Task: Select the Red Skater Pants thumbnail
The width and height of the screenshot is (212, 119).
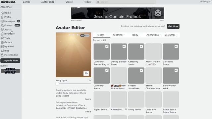Action: coord(119,75)
